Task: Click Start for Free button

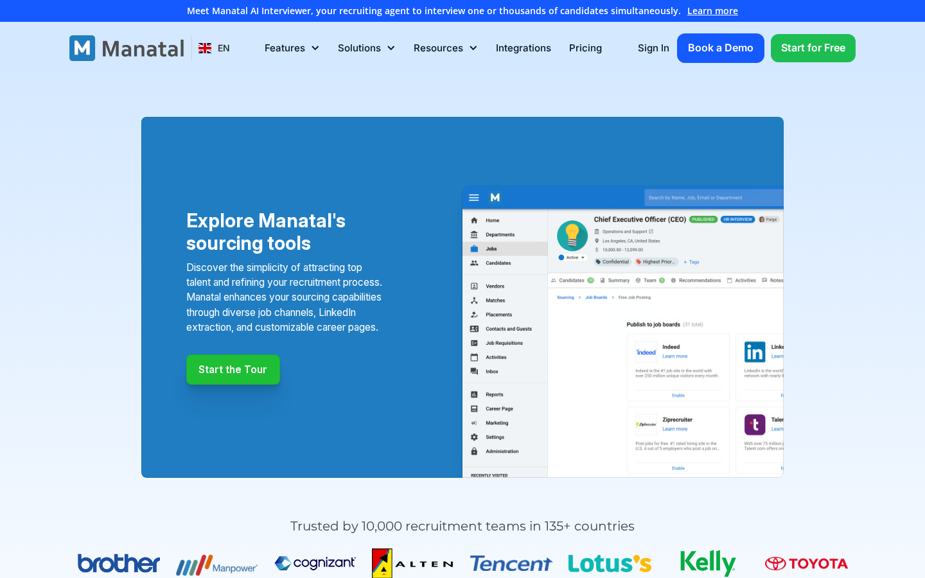Action: (813, 48)
